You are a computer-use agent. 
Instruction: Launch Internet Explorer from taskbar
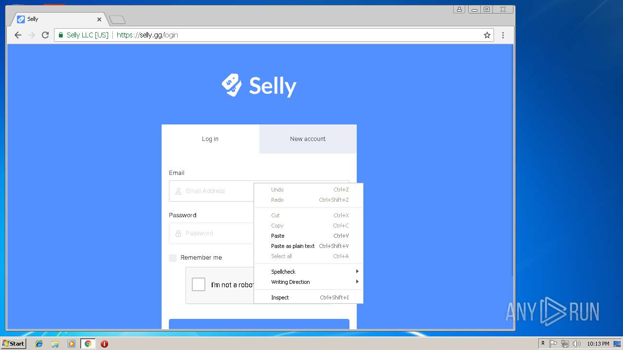click(x=39, y=344)
